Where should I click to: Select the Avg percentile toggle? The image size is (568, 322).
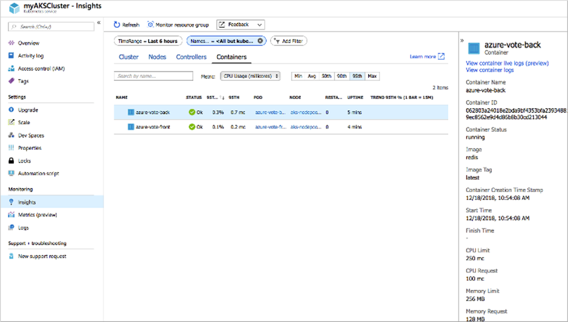click(x=312, y=76)
